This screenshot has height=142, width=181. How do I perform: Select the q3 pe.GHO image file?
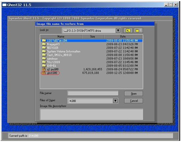tap(52, 69)
